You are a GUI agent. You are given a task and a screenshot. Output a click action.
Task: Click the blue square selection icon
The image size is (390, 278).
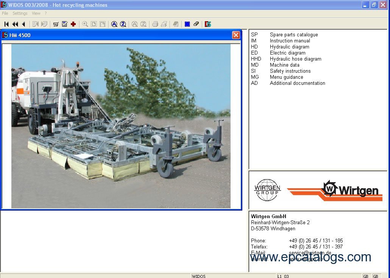tap(187, 24)
